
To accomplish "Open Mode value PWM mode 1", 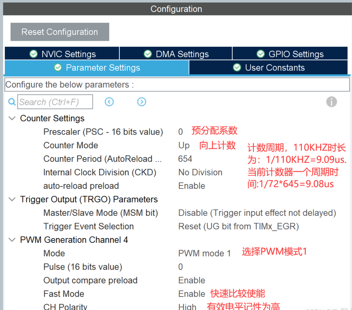I will point(205,253).
